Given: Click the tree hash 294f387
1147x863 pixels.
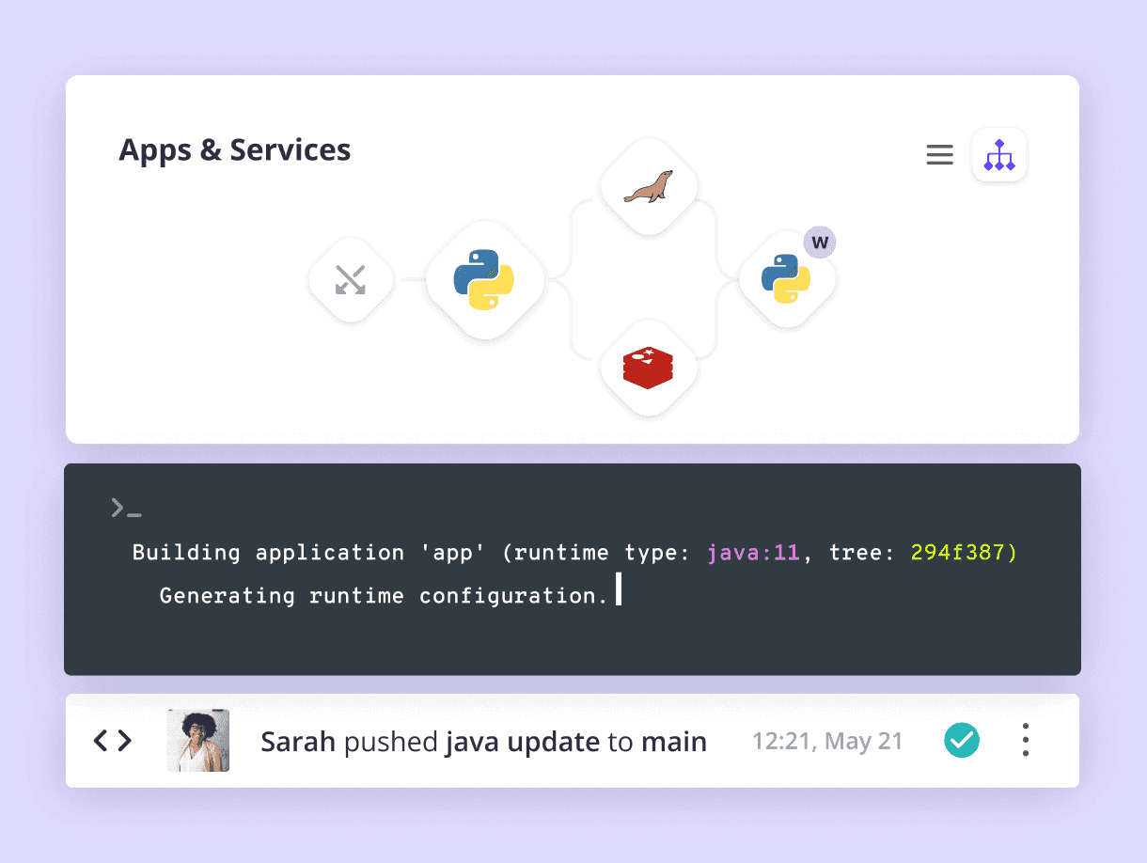Looking at the screenshot, I should click(x=958, y=553).
